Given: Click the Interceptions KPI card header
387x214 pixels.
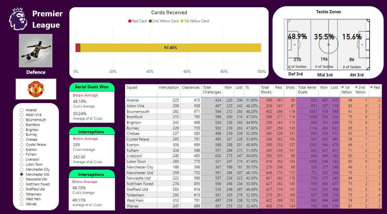Looking at the screenshot, I should click(x=92, y=131).
